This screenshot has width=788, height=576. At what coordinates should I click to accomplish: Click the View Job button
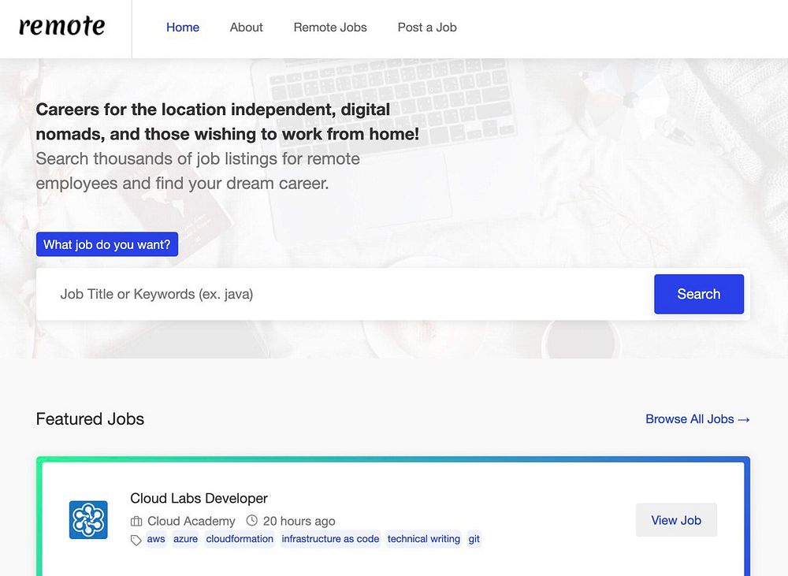coord(676,520)
